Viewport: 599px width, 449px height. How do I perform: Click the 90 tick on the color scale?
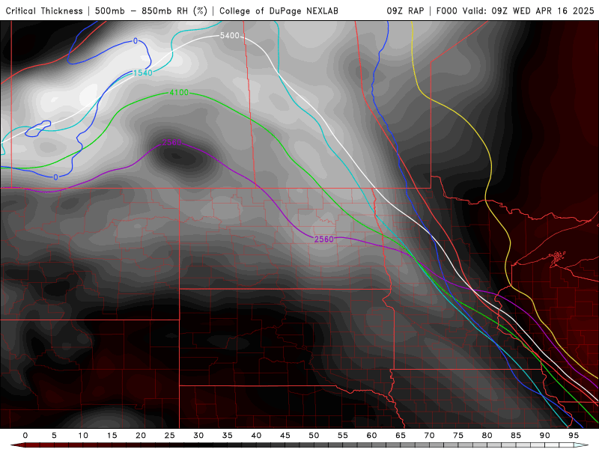point(545,436)
